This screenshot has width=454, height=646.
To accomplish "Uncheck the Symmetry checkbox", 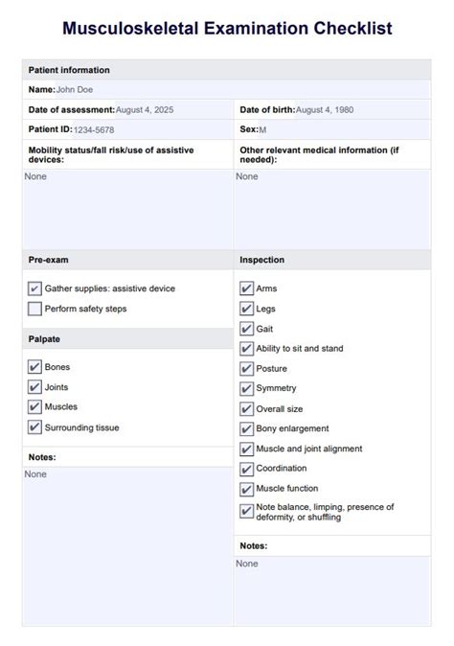I will click(x=246, y=388).
